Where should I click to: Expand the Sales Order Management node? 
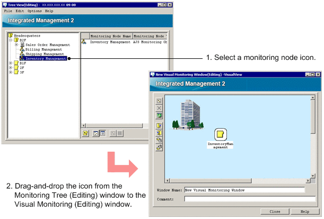pyautogui.click(x=16, y=45)
